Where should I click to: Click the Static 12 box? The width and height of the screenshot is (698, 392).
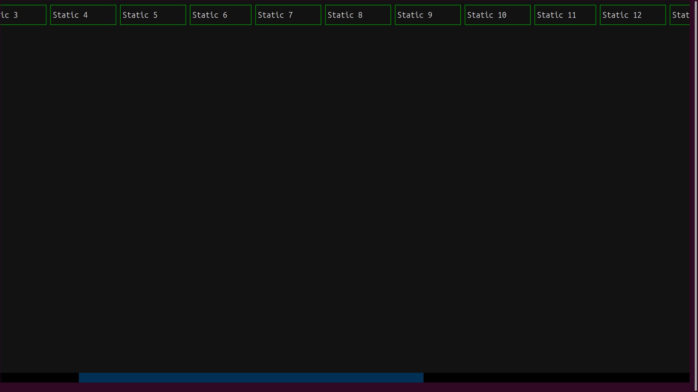tap(633, 15)
